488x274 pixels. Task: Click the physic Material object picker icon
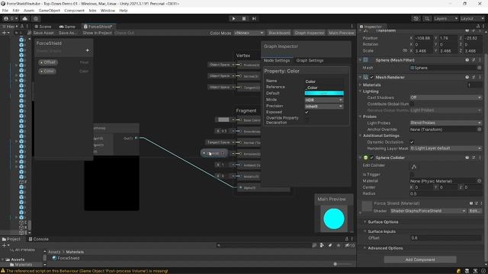[480, 181]
